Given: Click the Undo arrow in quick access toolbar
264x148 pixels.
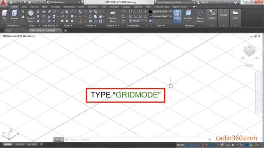Looking at the screenshot, I should [x=34, y=2].
